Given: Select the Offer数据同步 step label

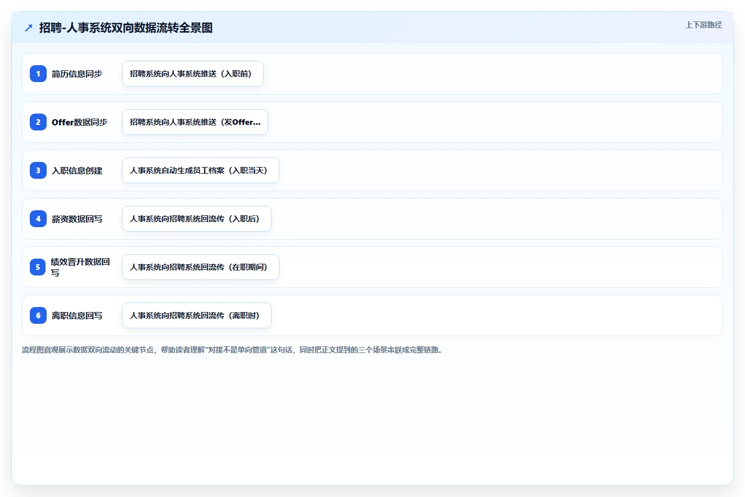Looking at the screenshot, I should 79,122.
